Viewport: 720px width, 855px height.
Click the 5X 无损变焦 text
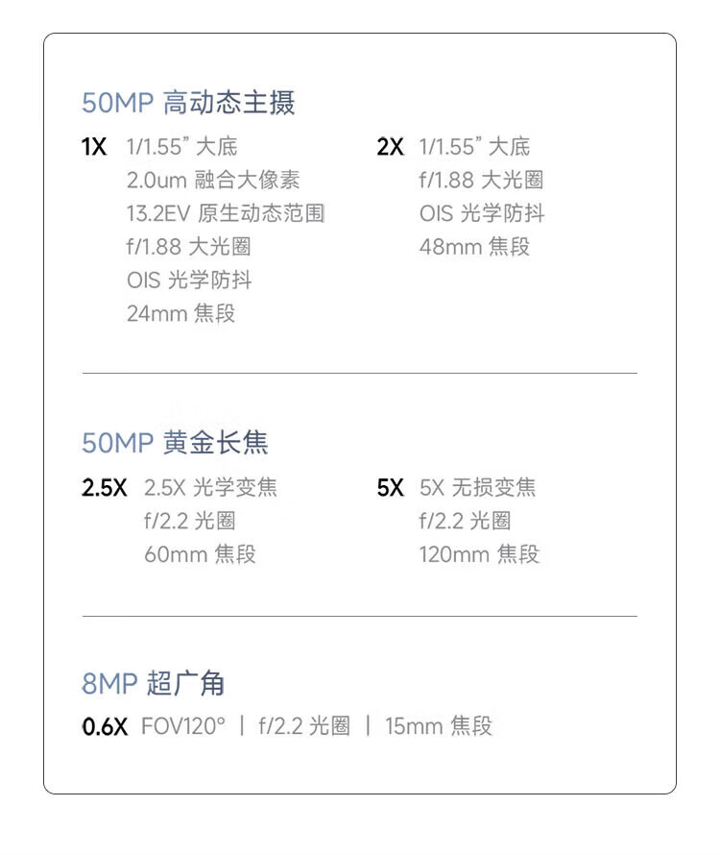point(477,488)
